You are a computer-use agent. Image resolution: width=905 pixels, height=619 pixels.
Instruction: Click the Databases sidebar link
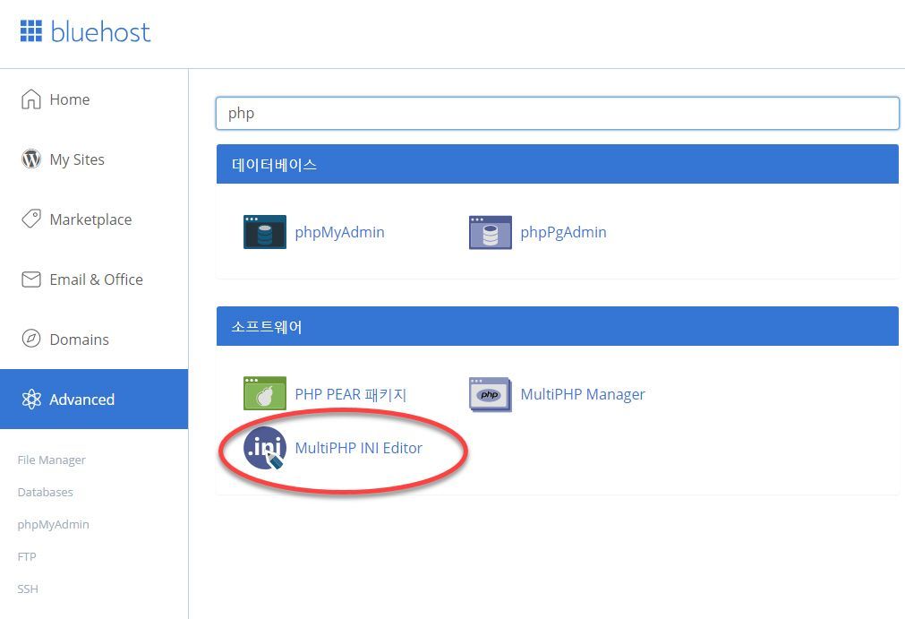(x=45, y=492)
